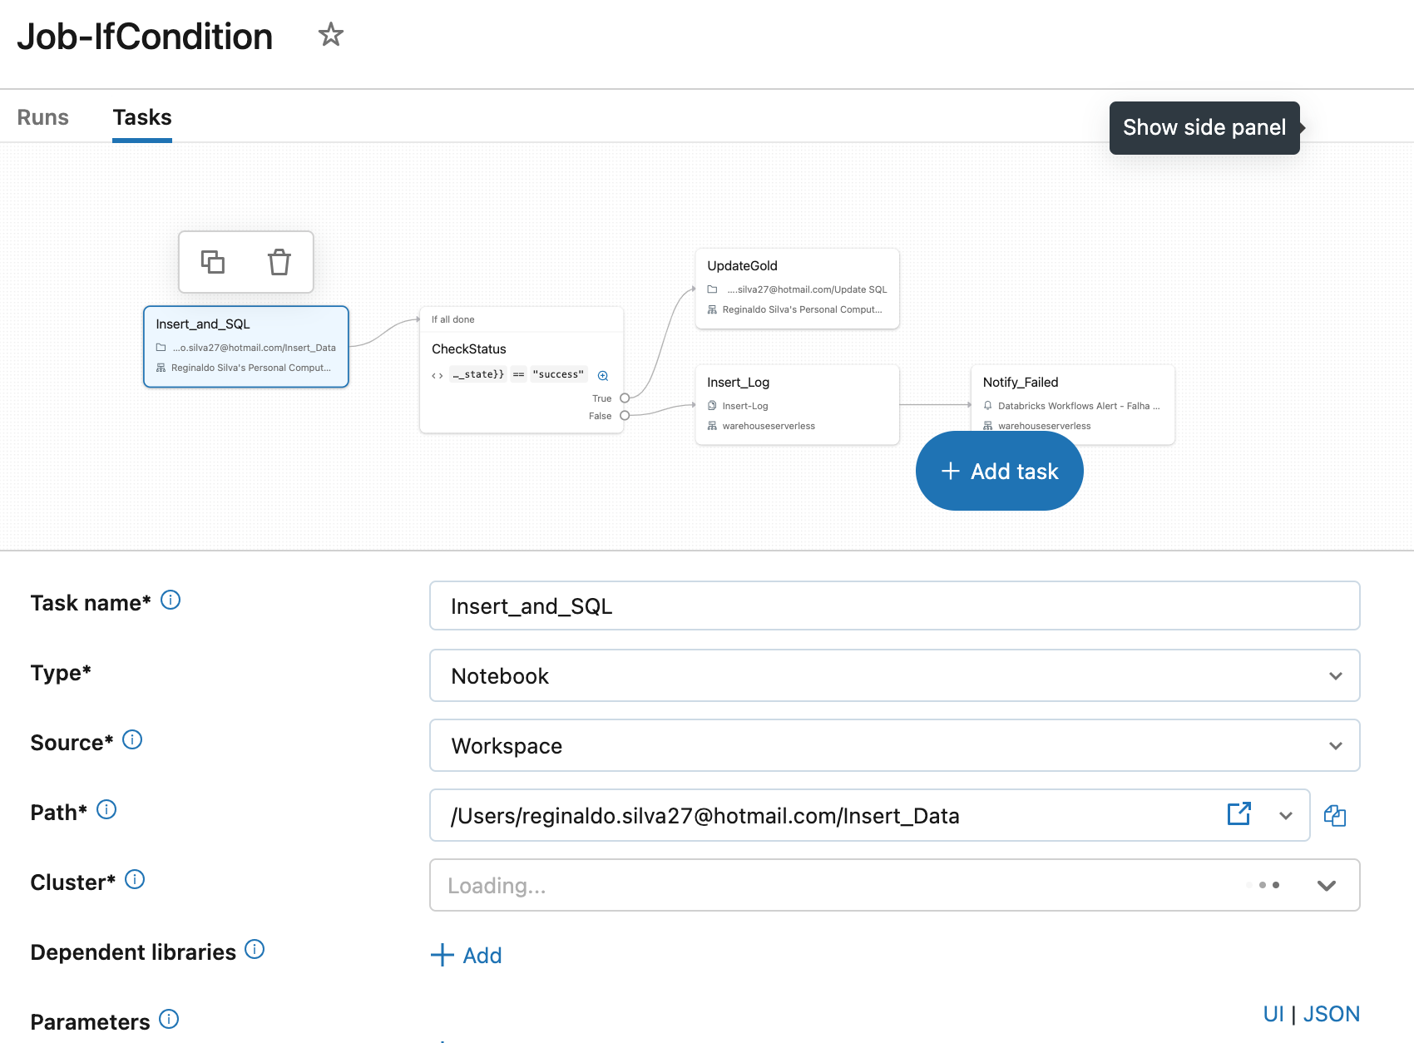The image size is (1414, 1043).
Task: Click the trash icon to delete task
Action: [279, 262]
